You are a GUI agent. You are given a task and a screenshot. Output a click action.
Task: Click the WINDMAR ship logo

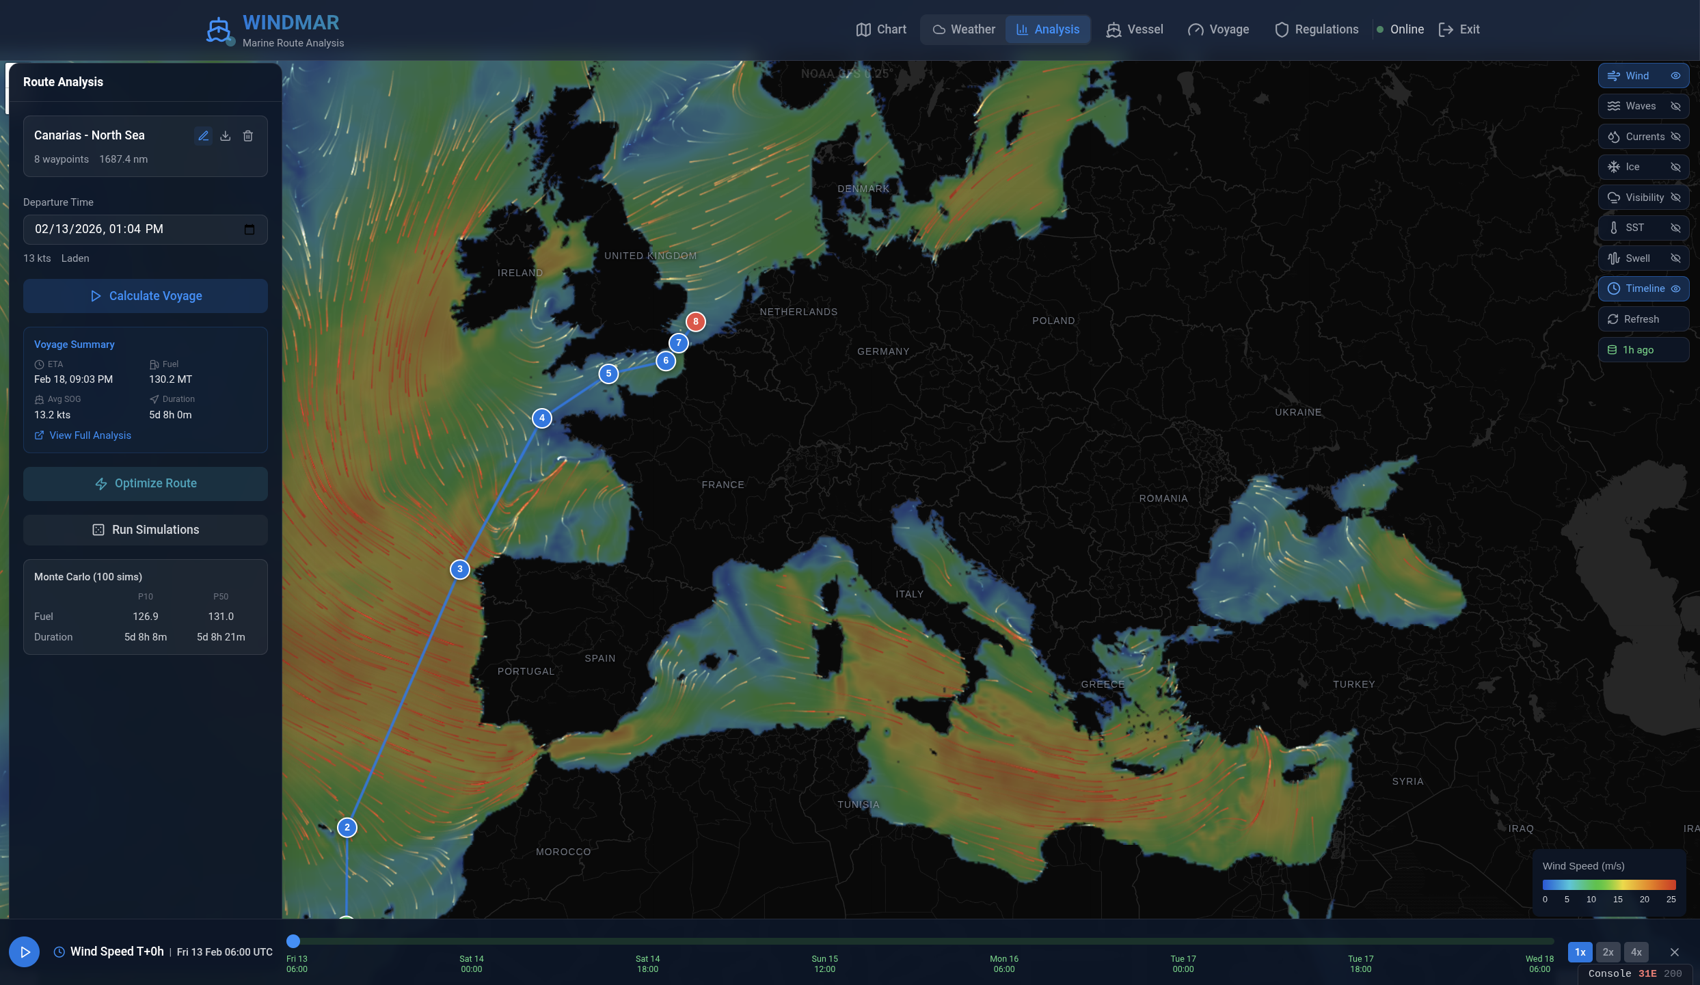219,31
